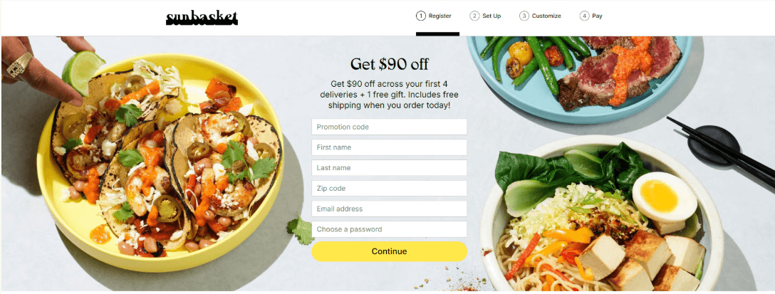The width and height of the screenshot is (775, 294).
Task: Focus the Promotion code field
Action: (x=389, y=127)
